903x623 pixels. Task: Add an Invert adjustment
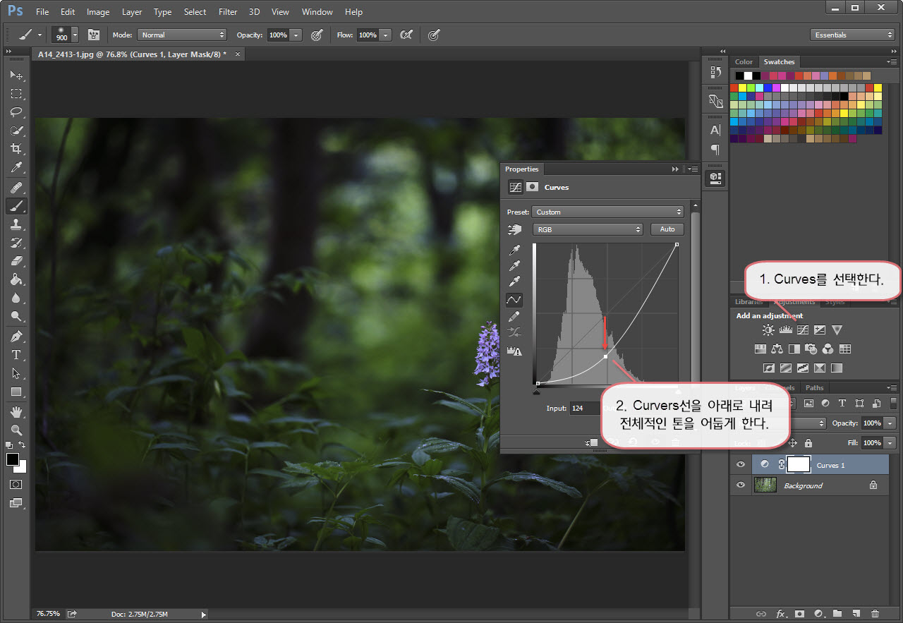(x=769, y=368)
